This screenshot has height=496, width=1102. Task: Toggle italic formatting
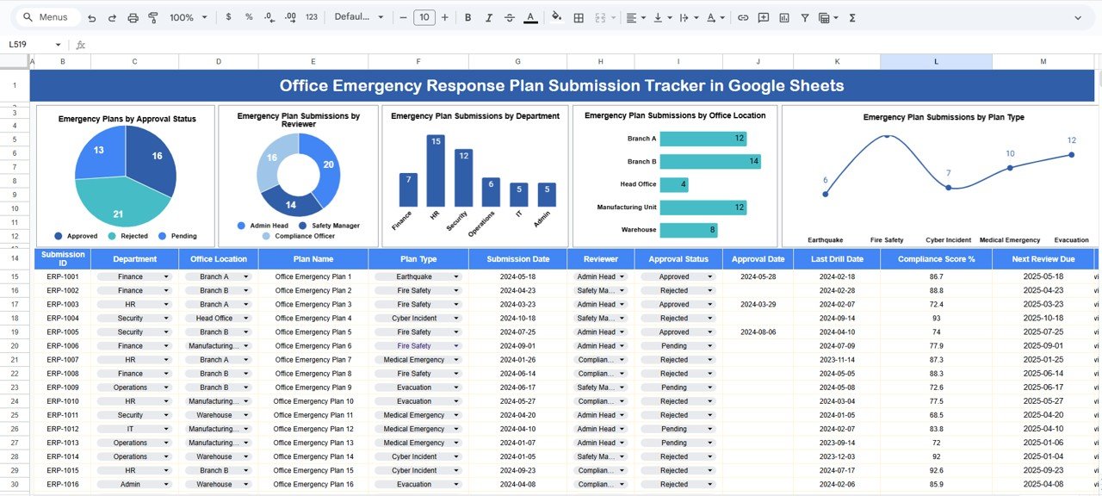[x=489, y=17]
